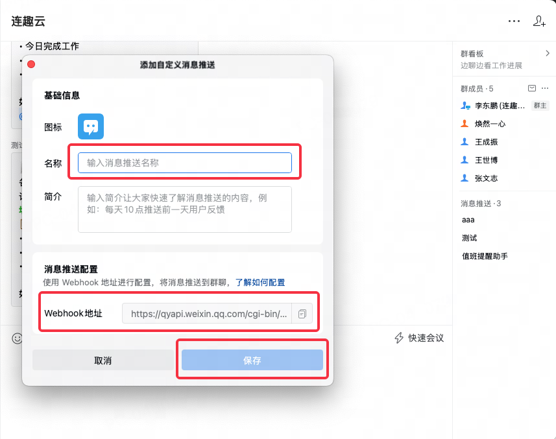Select the Webhook地址 URL field
This screenshot has height=439, width=556.
(x=208, y=314)
